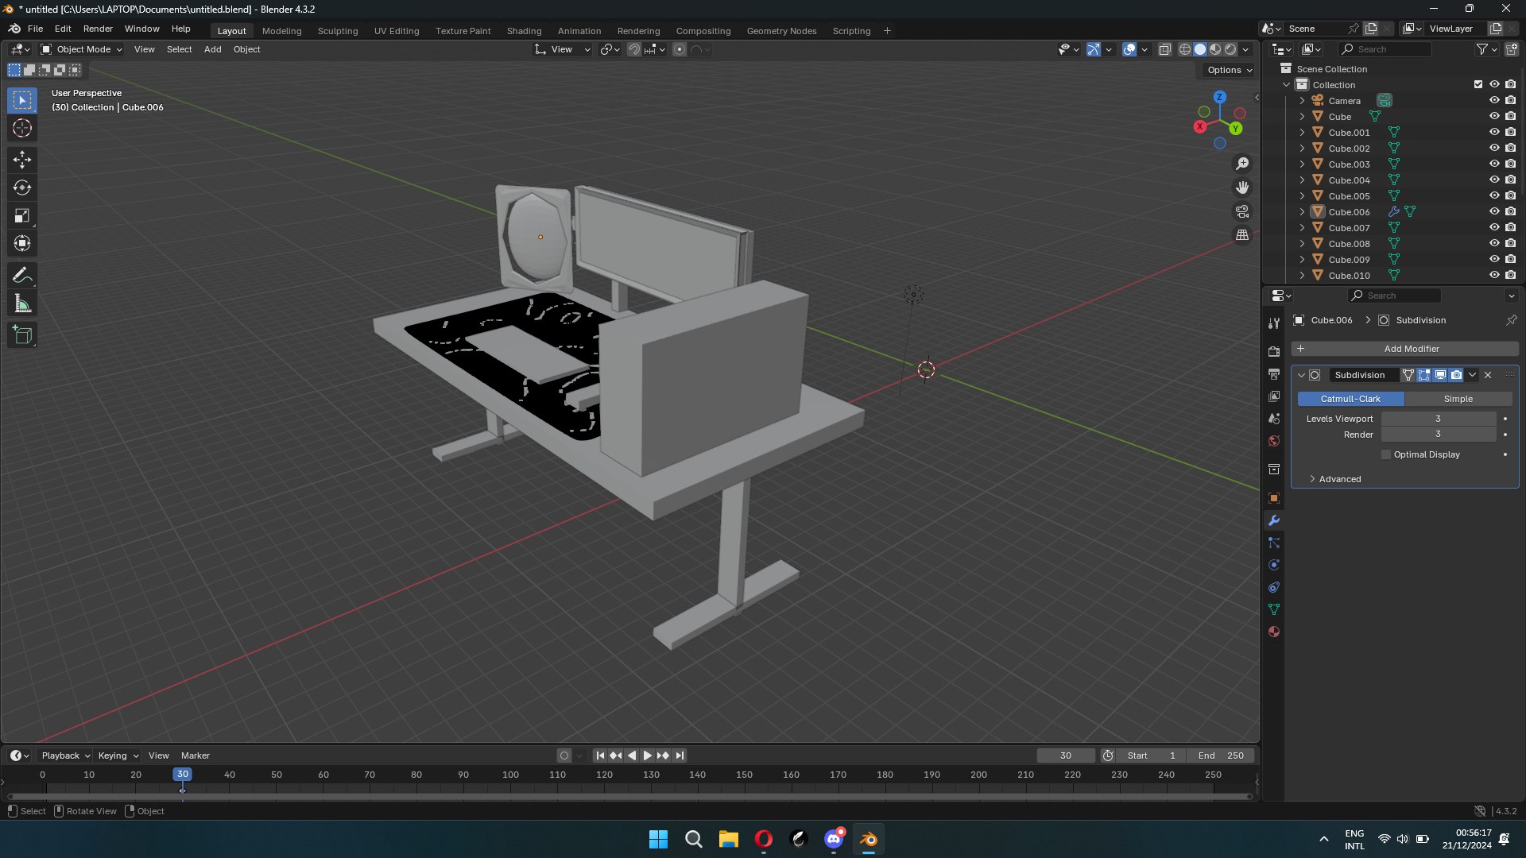Select the Measure tool
Viewport: 1526px width, 858px height.
[22, 303]
